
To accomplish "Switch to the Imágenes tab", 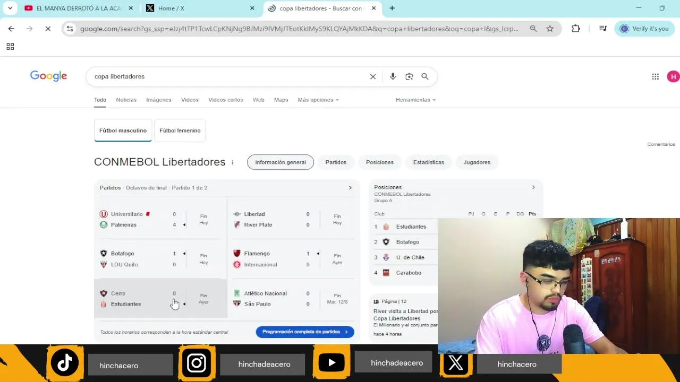I will coord(159,100).
